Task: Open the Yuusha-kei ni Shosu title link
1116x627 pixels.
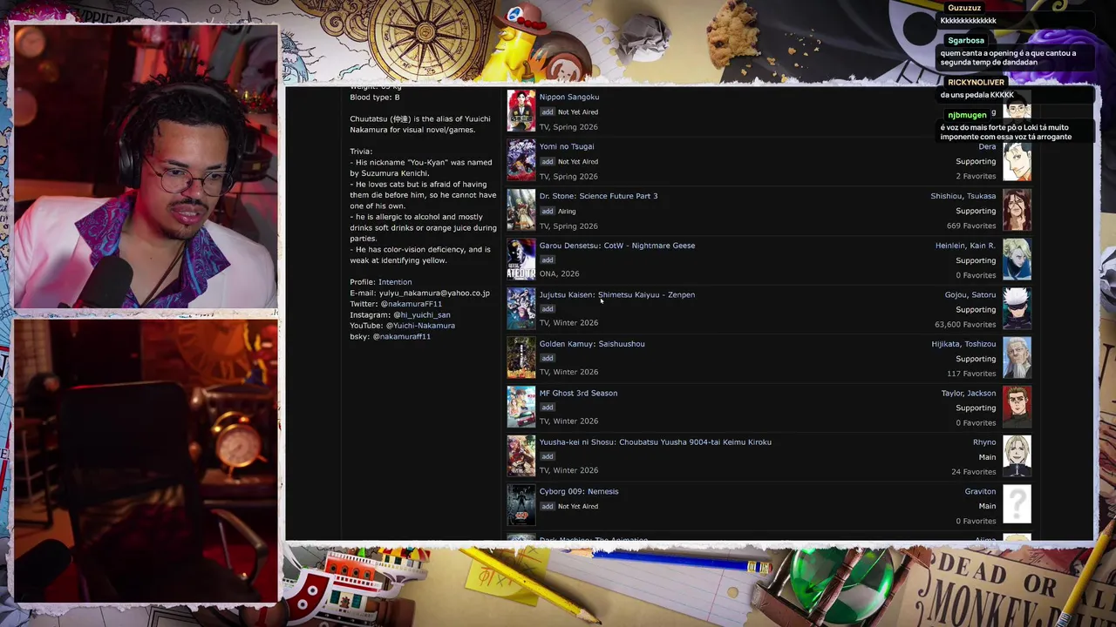Action: 655,442
